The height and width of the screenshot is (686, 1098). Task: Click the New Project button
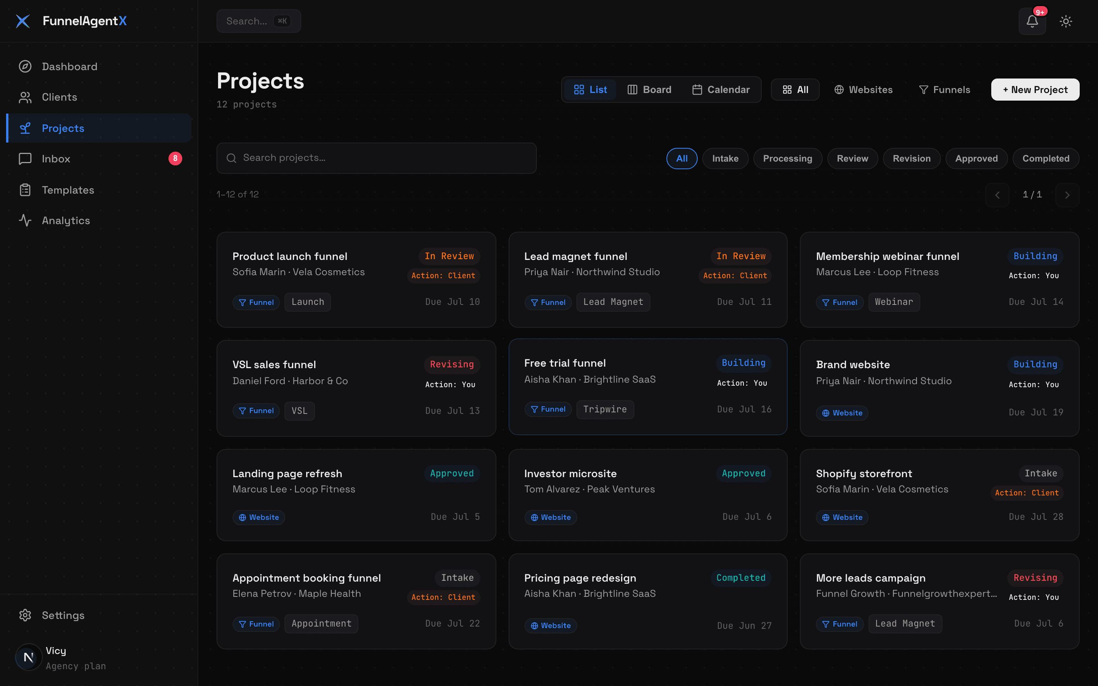coord(1035,90)
